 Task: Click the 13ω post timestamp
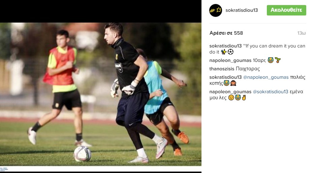tap(302, 33)
